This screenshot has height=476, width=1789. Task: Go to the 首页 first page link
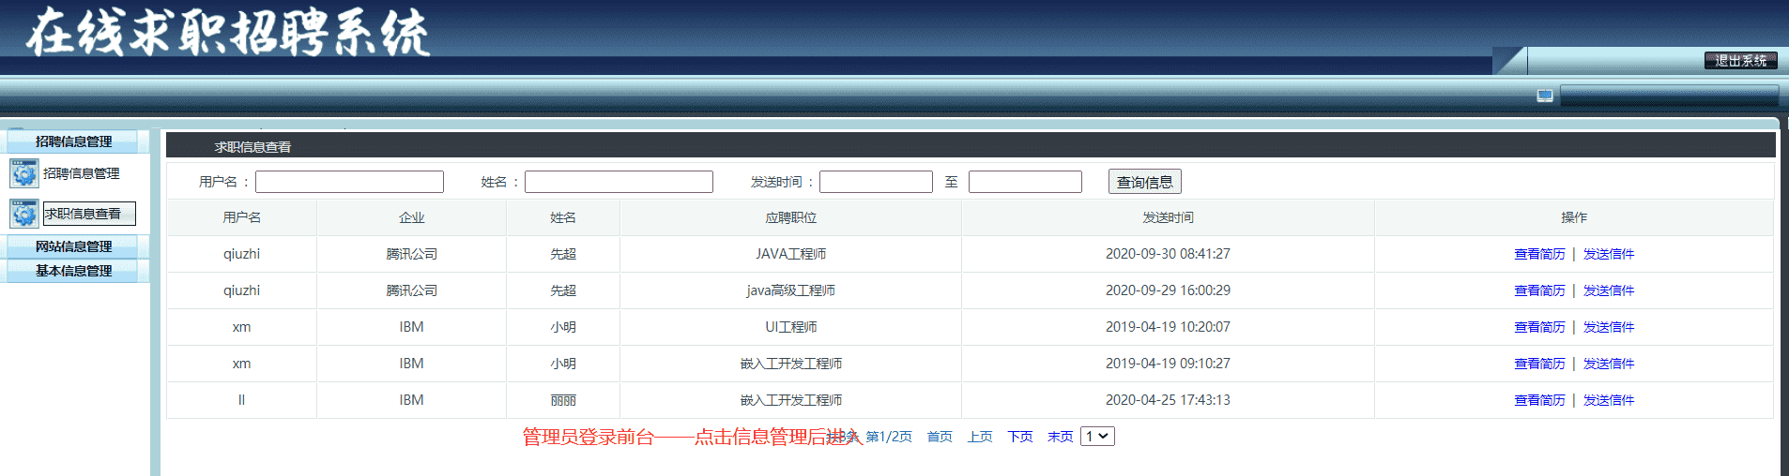pos(940,437)
